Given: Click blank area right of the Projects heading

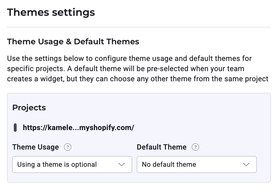Looking at the screenshot, I should [x=155, y=108].
